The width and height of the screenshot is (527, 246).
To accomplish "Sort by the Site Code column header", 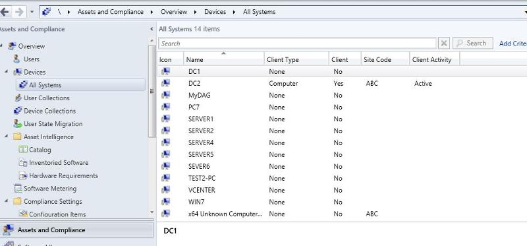I will 385,59.
